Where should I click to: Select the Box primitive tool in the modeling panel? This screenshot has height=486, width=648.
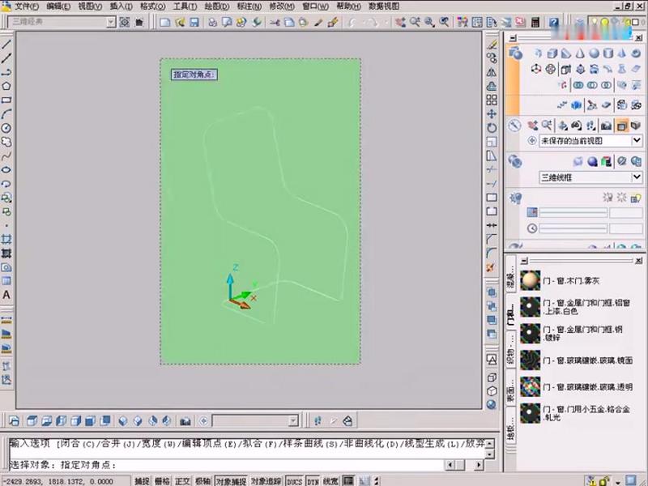tap(552, 54)
